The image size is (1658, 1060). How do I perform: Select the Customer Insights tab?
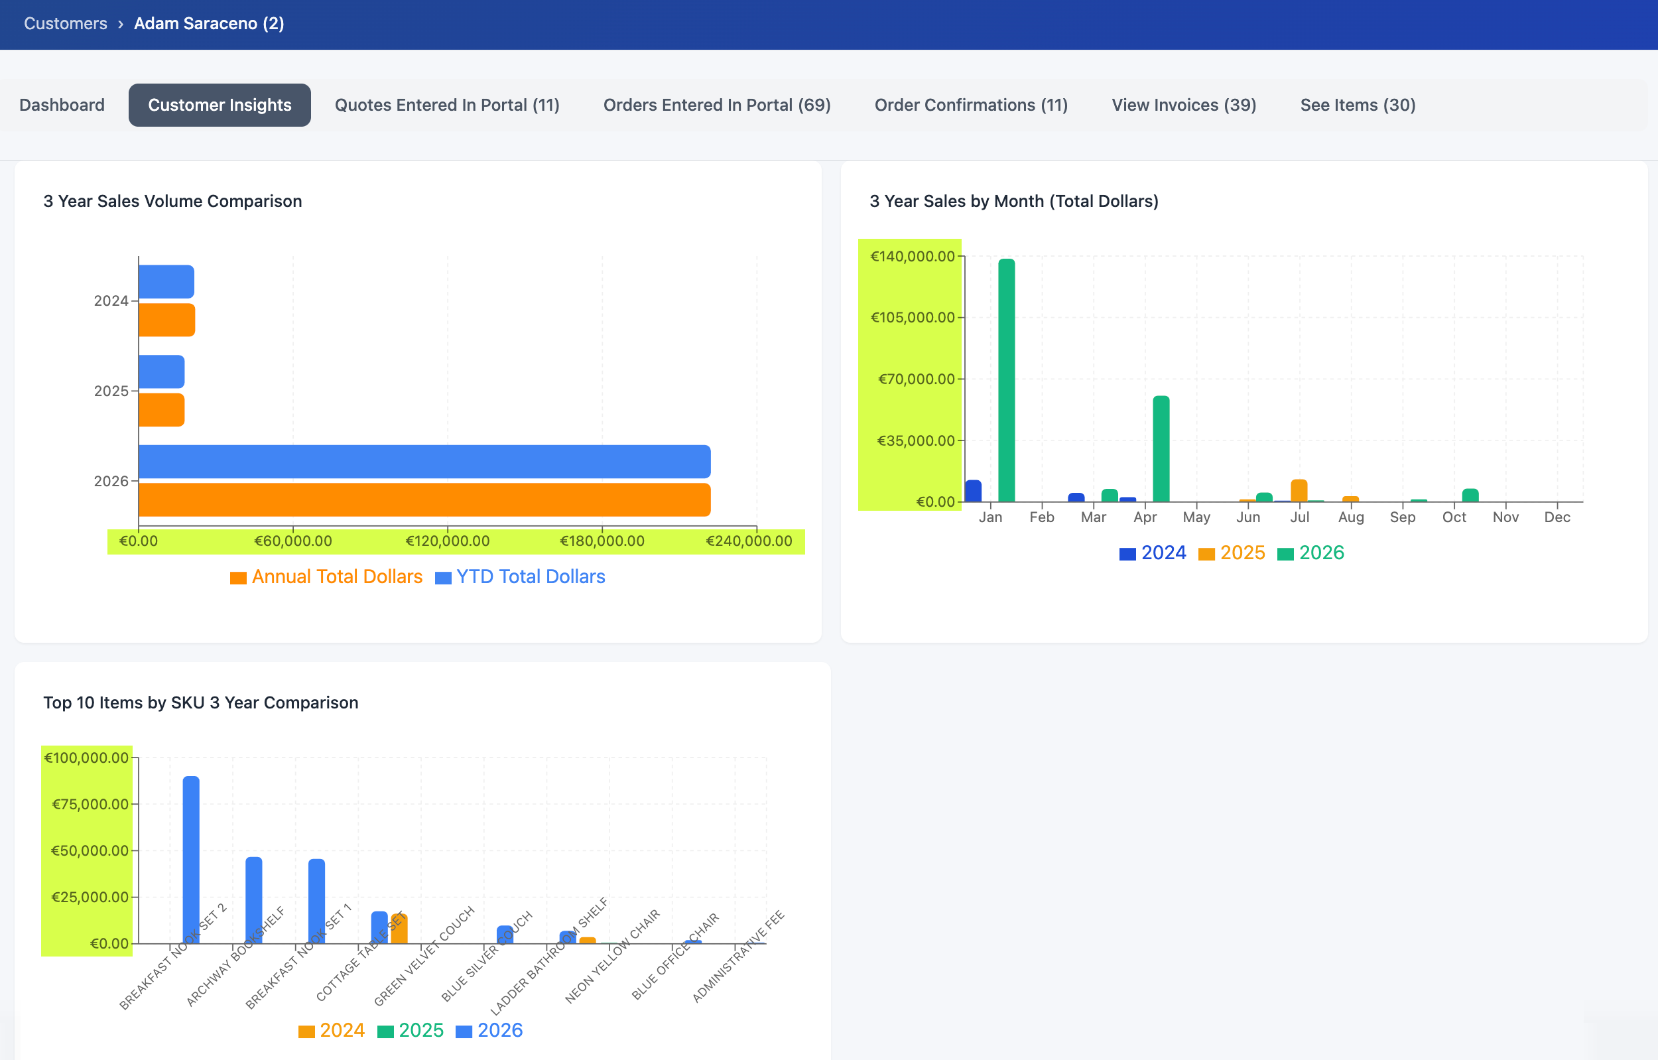[x=220, y=105]
